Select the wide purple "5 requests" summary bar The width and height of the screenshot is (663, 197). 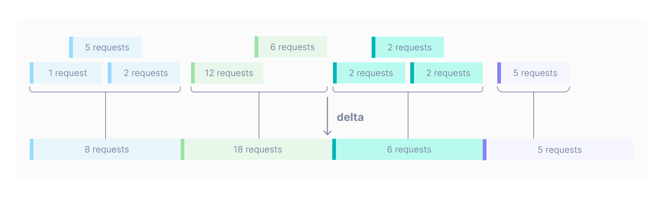click(x=560, y=150)
